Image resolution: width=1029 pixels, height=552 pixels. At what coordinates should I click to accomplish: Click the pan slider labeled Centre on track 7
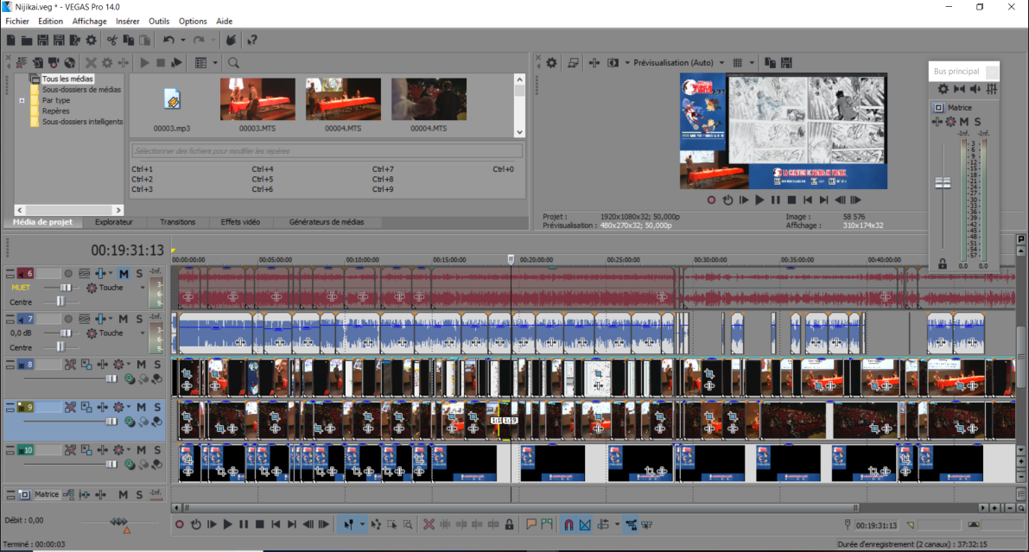pos(60,347)
